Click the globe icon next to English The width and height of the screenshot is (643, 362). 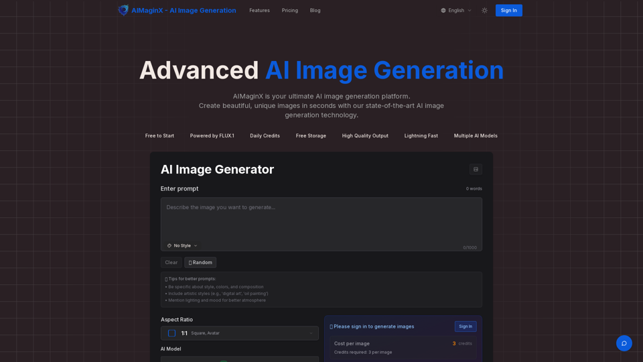tap(443, 10)
